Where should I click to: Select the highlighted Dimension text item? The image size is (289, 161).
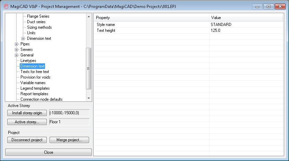(33, 66)
